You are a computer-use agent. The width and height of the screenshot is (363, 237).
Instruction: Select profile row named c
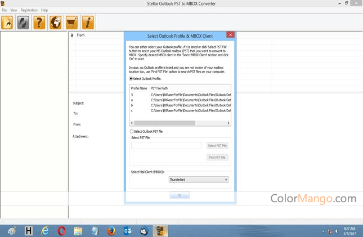(180, 110)
